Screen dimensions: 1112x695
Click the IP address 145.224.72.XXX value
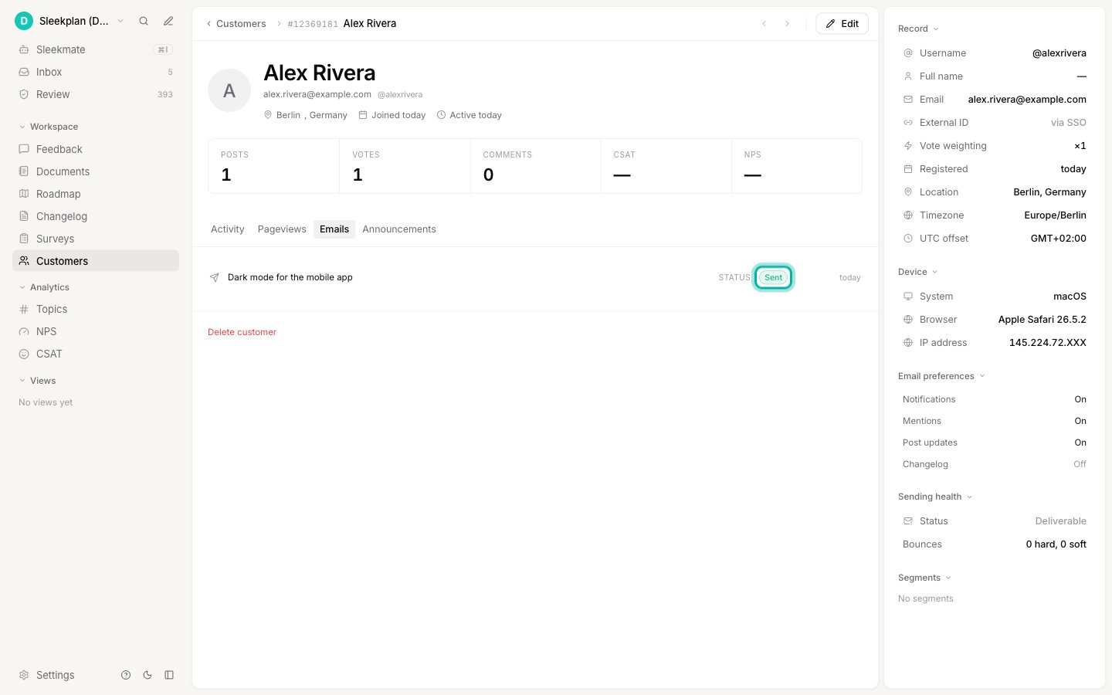(1047, 343)
